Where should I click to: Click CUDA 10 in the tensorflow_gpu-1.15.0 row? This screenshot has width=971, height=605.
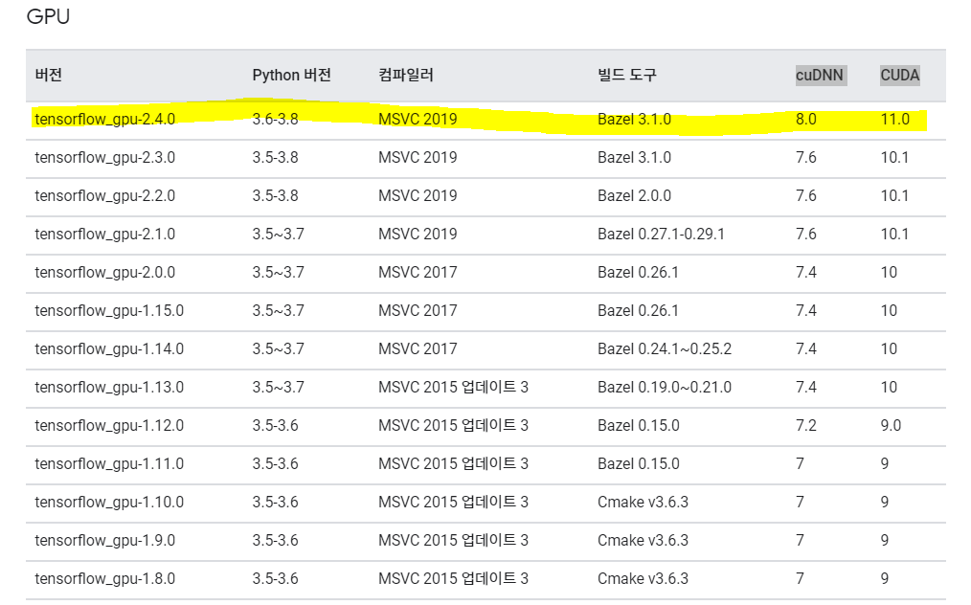pyautogui.click(x=889, y=311)
